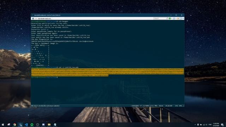Click the highlighted public key output
The width and height of the screenshot is (226, 127).
(107, 72)
